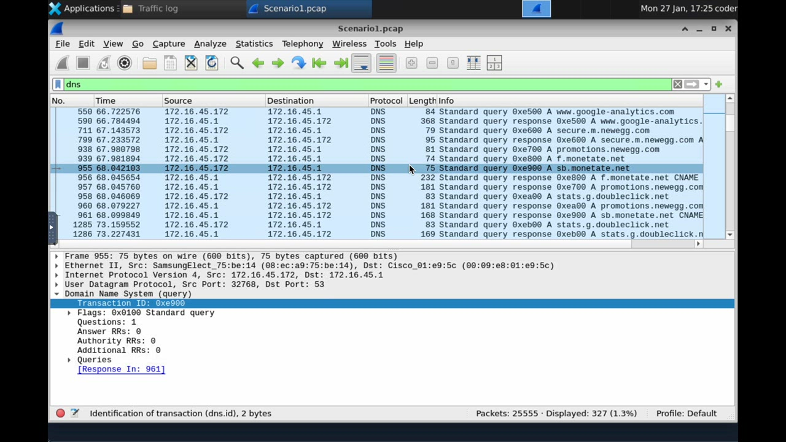The width and height of the screenshot is (786, 442).
Task: Reload this capture file
Action: click(212, 63)
